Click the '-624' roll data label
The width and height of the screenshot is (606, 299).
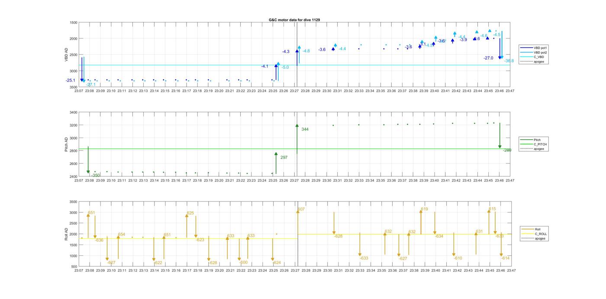[x=277, y=263]
